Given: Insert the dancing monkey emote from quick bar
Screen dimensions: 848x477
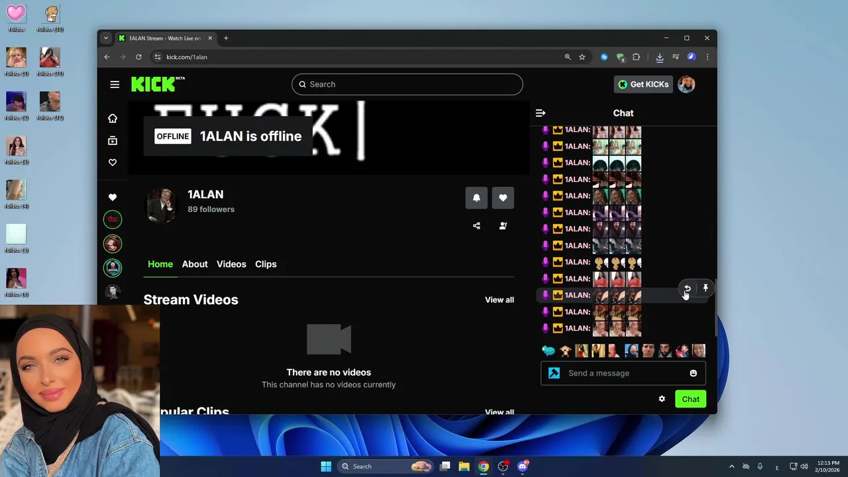Looking at the screenshot, I should click(565, 350).
